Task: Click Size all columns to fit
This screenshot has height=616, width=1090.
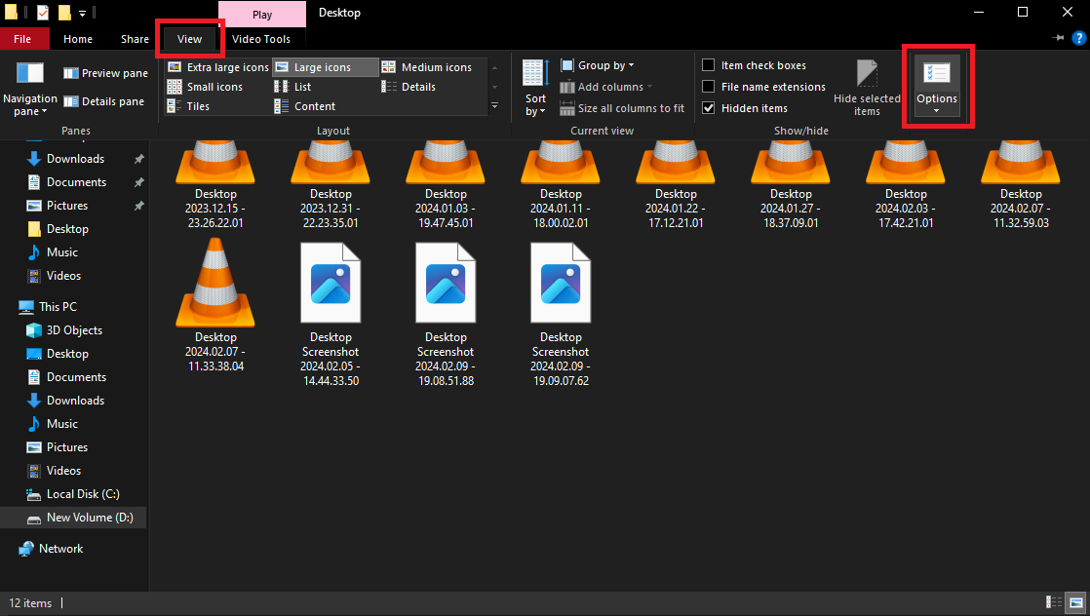Action: (x=622, y=108)
